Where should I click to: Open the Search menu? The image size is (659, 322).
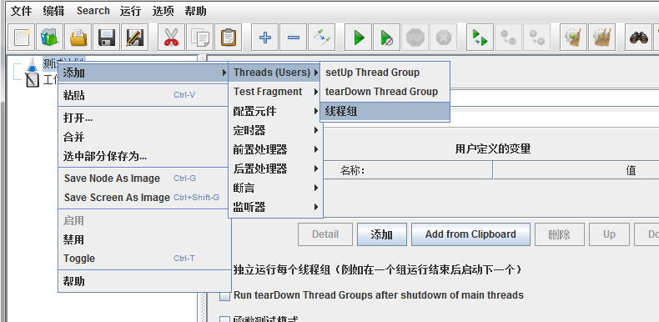click(x=93, y=11)
